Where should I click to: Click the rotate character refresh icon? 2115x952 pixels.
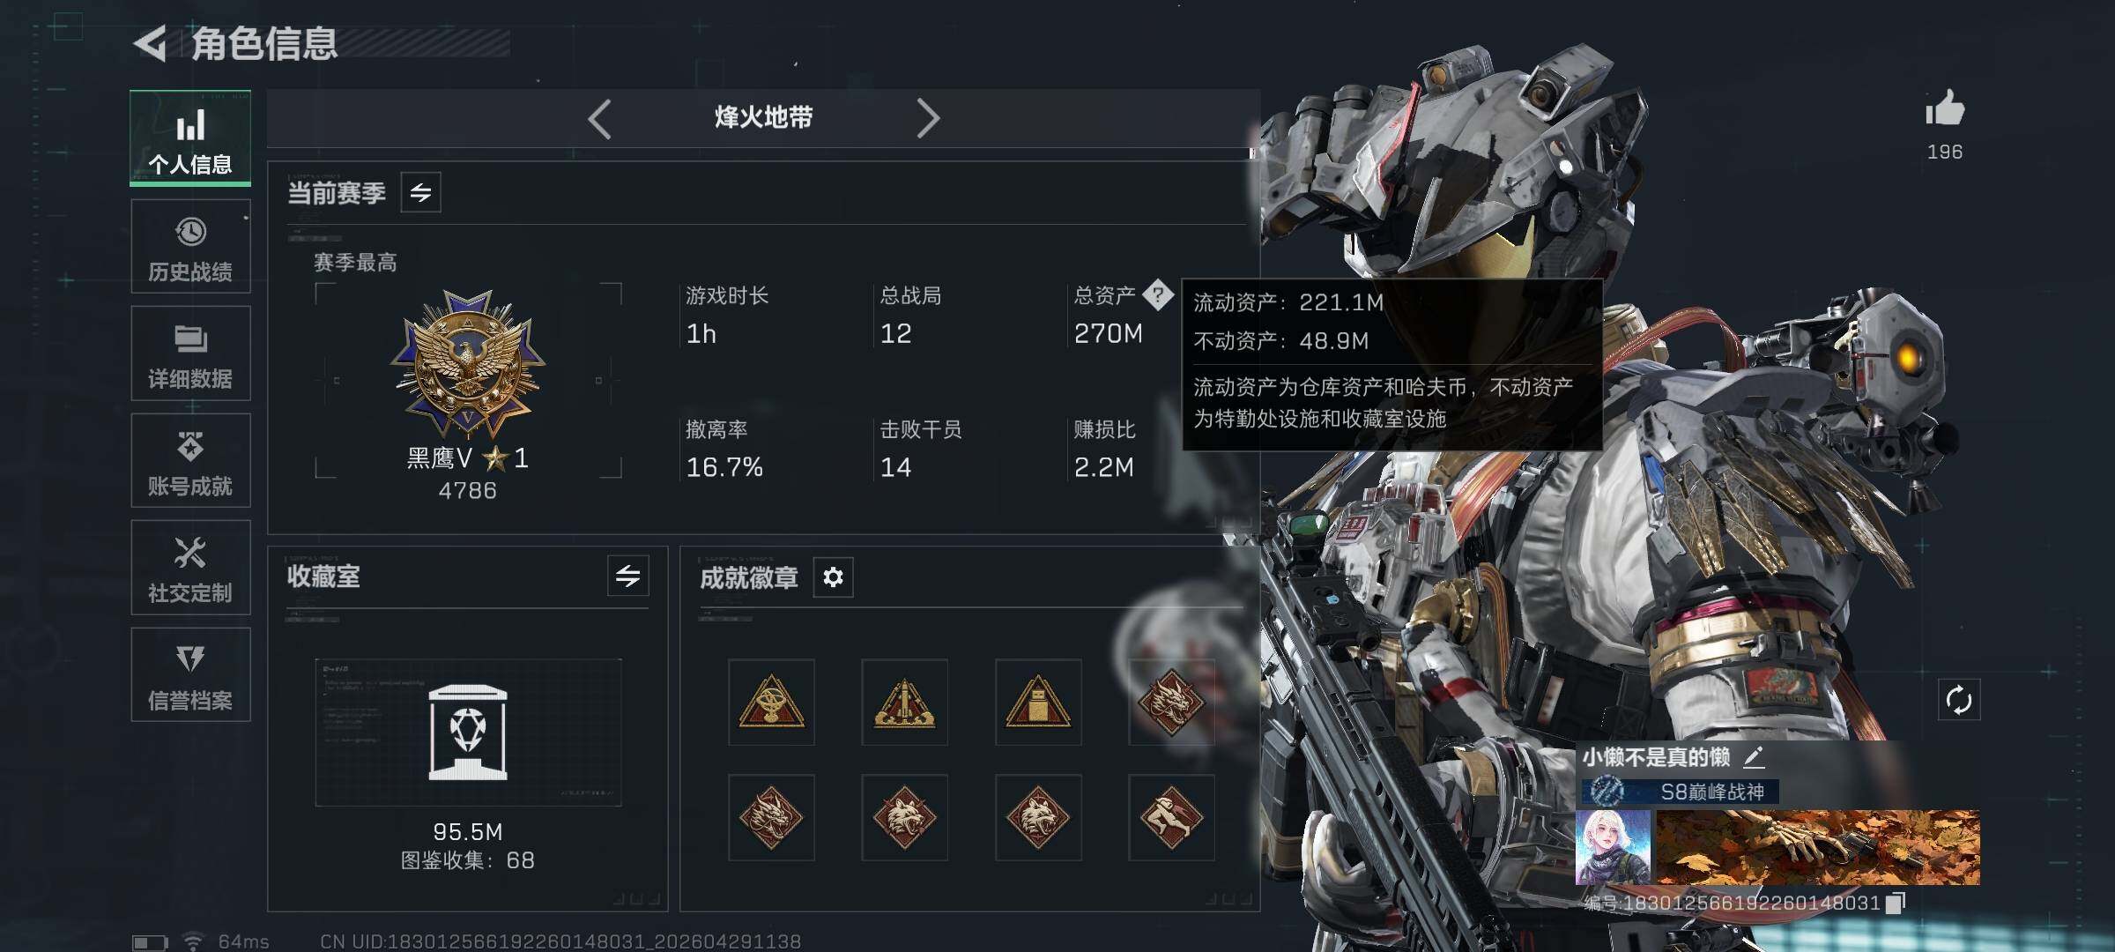tap(1958, 701)
